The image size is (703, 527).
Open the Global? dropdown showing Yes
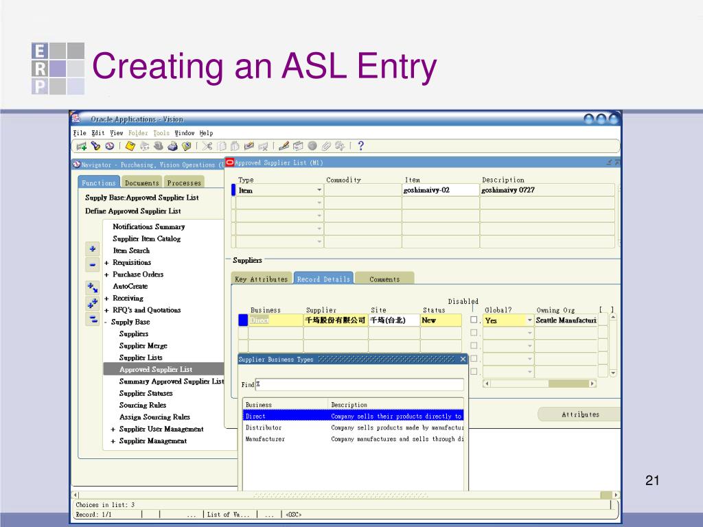point(529,320)
